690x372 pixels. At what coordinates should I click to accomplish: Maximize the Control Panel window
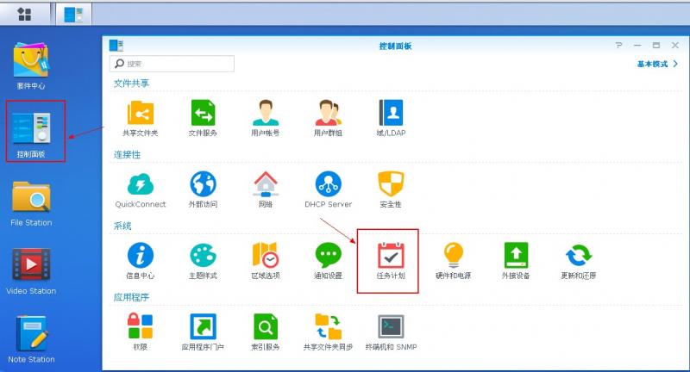tap(656, 46)
